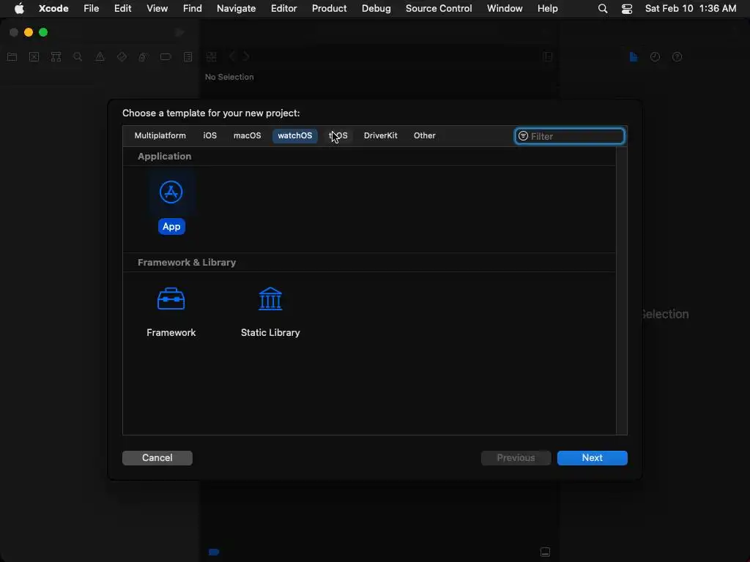Open the Breakpoint navigator icon

(166, 57)
